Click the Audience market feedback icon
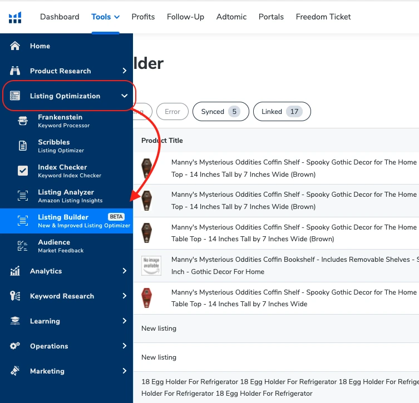The image size is (419, 403). tap(23, 246)
